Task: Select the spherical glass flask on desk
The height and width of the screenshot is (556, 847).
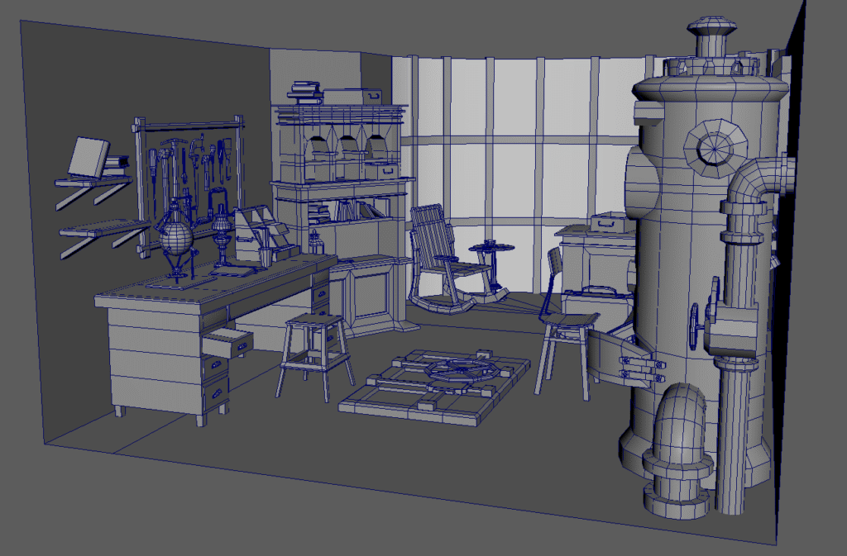Action: [x=177, y=238]
